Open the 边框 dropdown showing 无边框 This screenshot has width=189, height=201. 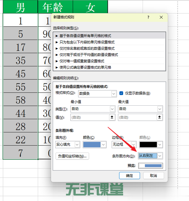click(124, 144)
